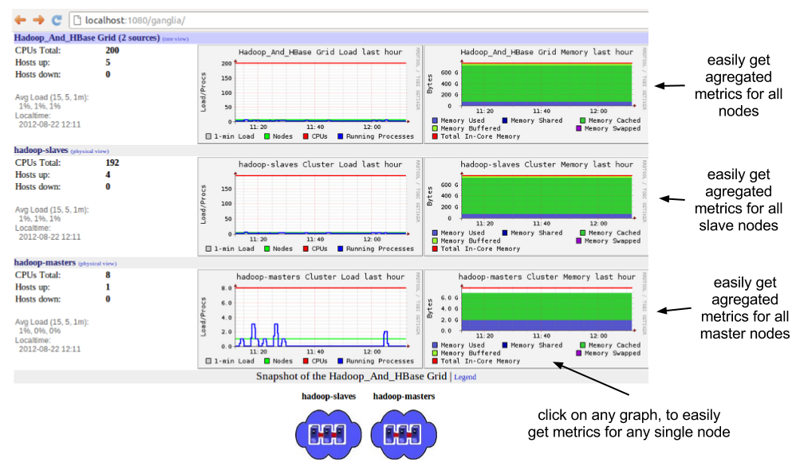This screenshot has height=466, width=800.
Task: Click the page icon in address bar
Action: click(x=77, y=21)
